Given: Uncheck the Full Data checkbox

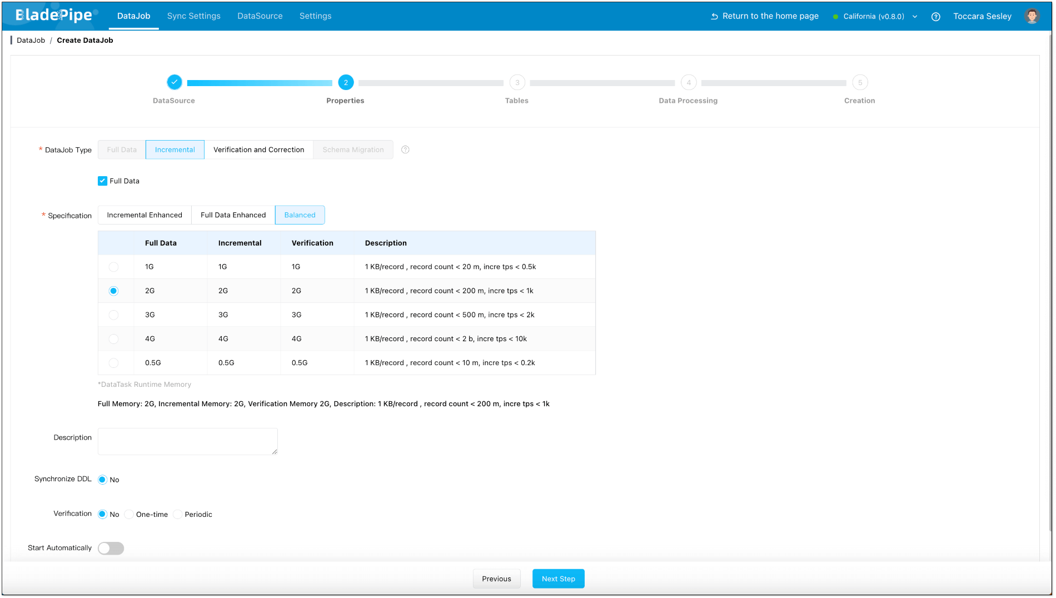Looking at the screenshot, I should click(103, 181).
